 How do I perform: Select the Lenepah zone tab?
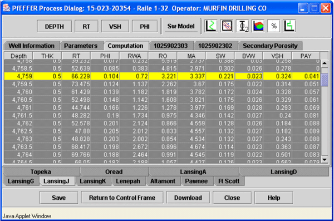[x=128, y=181]
